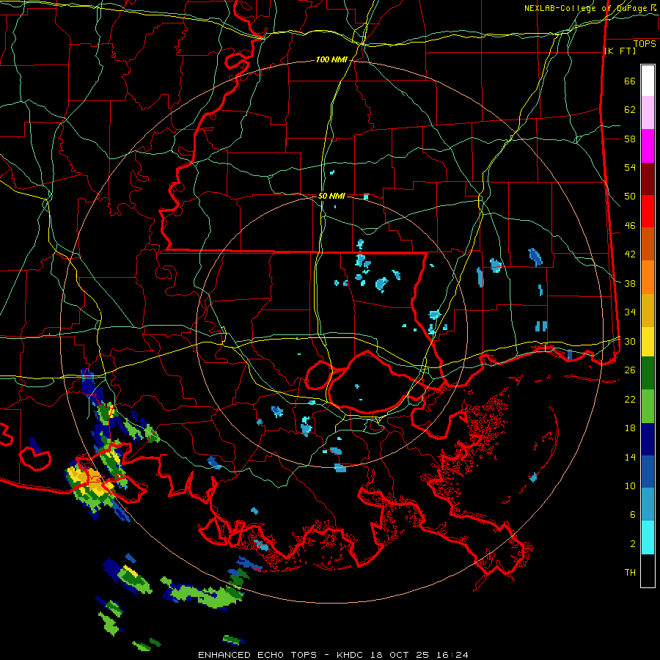Click the light green legend band near 22
The image size is (660, 660).
coord(648,406)
